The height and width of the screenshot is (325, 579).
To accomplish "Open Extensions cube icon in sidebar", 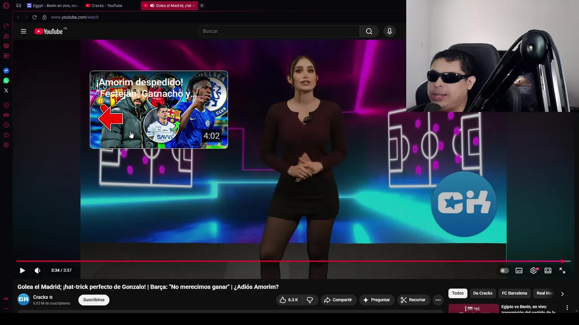I will [x=6, y=135].
